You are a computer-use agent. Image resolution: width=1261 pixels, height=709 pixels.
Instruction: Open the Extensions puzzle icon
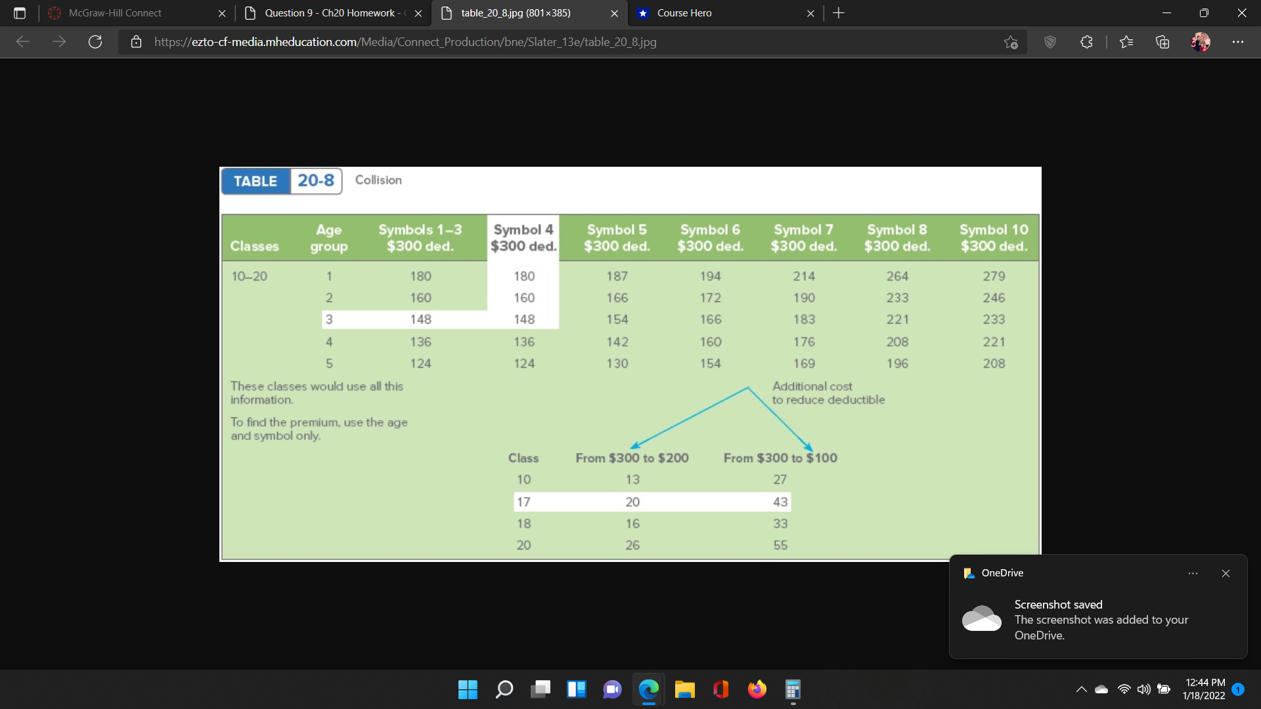(1086, 42)
